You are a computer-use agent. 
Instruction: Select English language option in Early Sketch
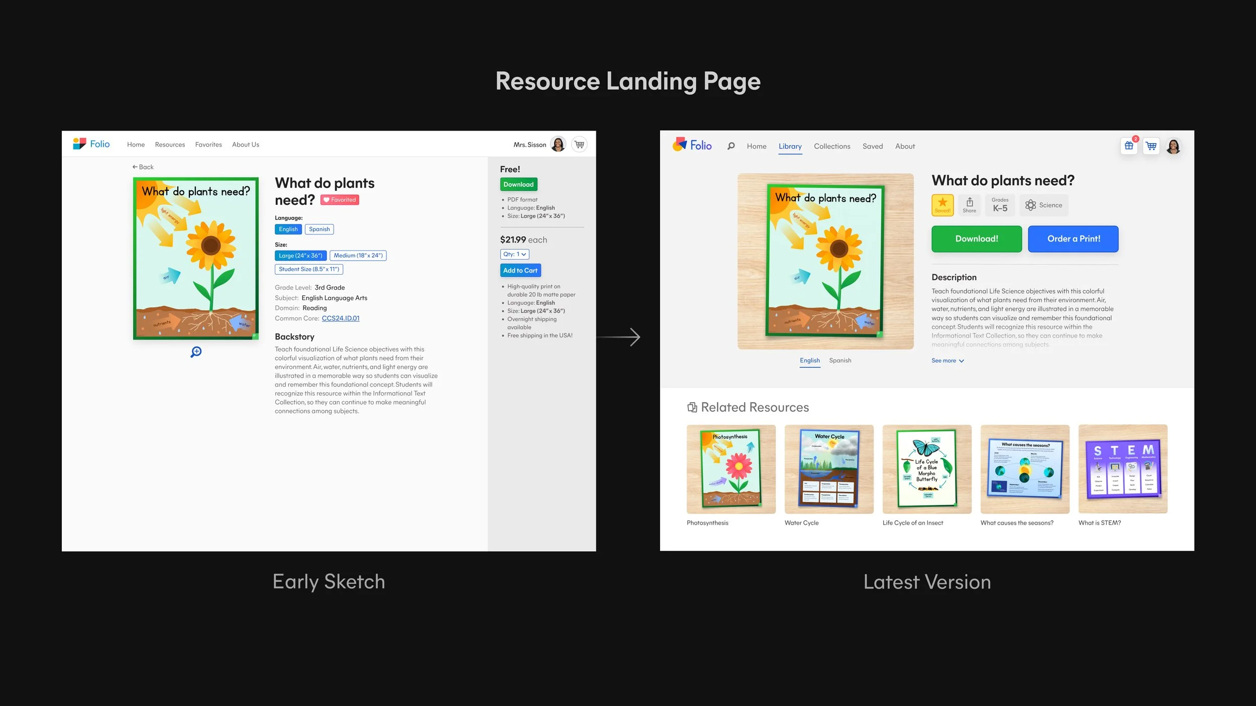(x=288, y=229)
